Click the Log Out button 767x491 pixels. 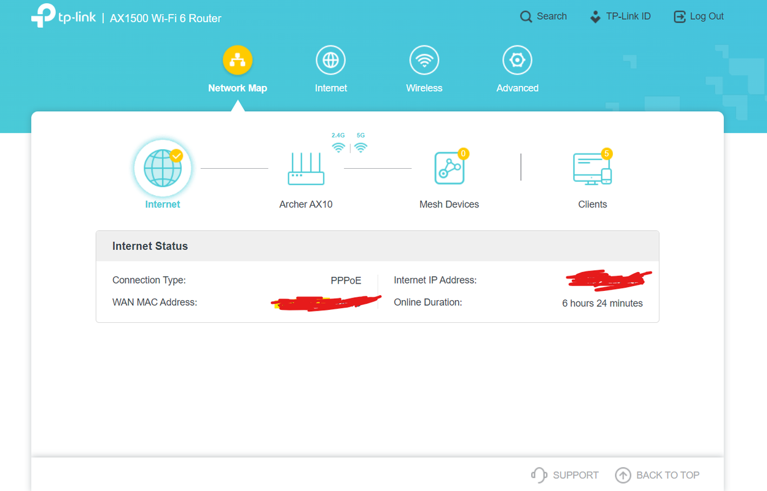[699, 17]
